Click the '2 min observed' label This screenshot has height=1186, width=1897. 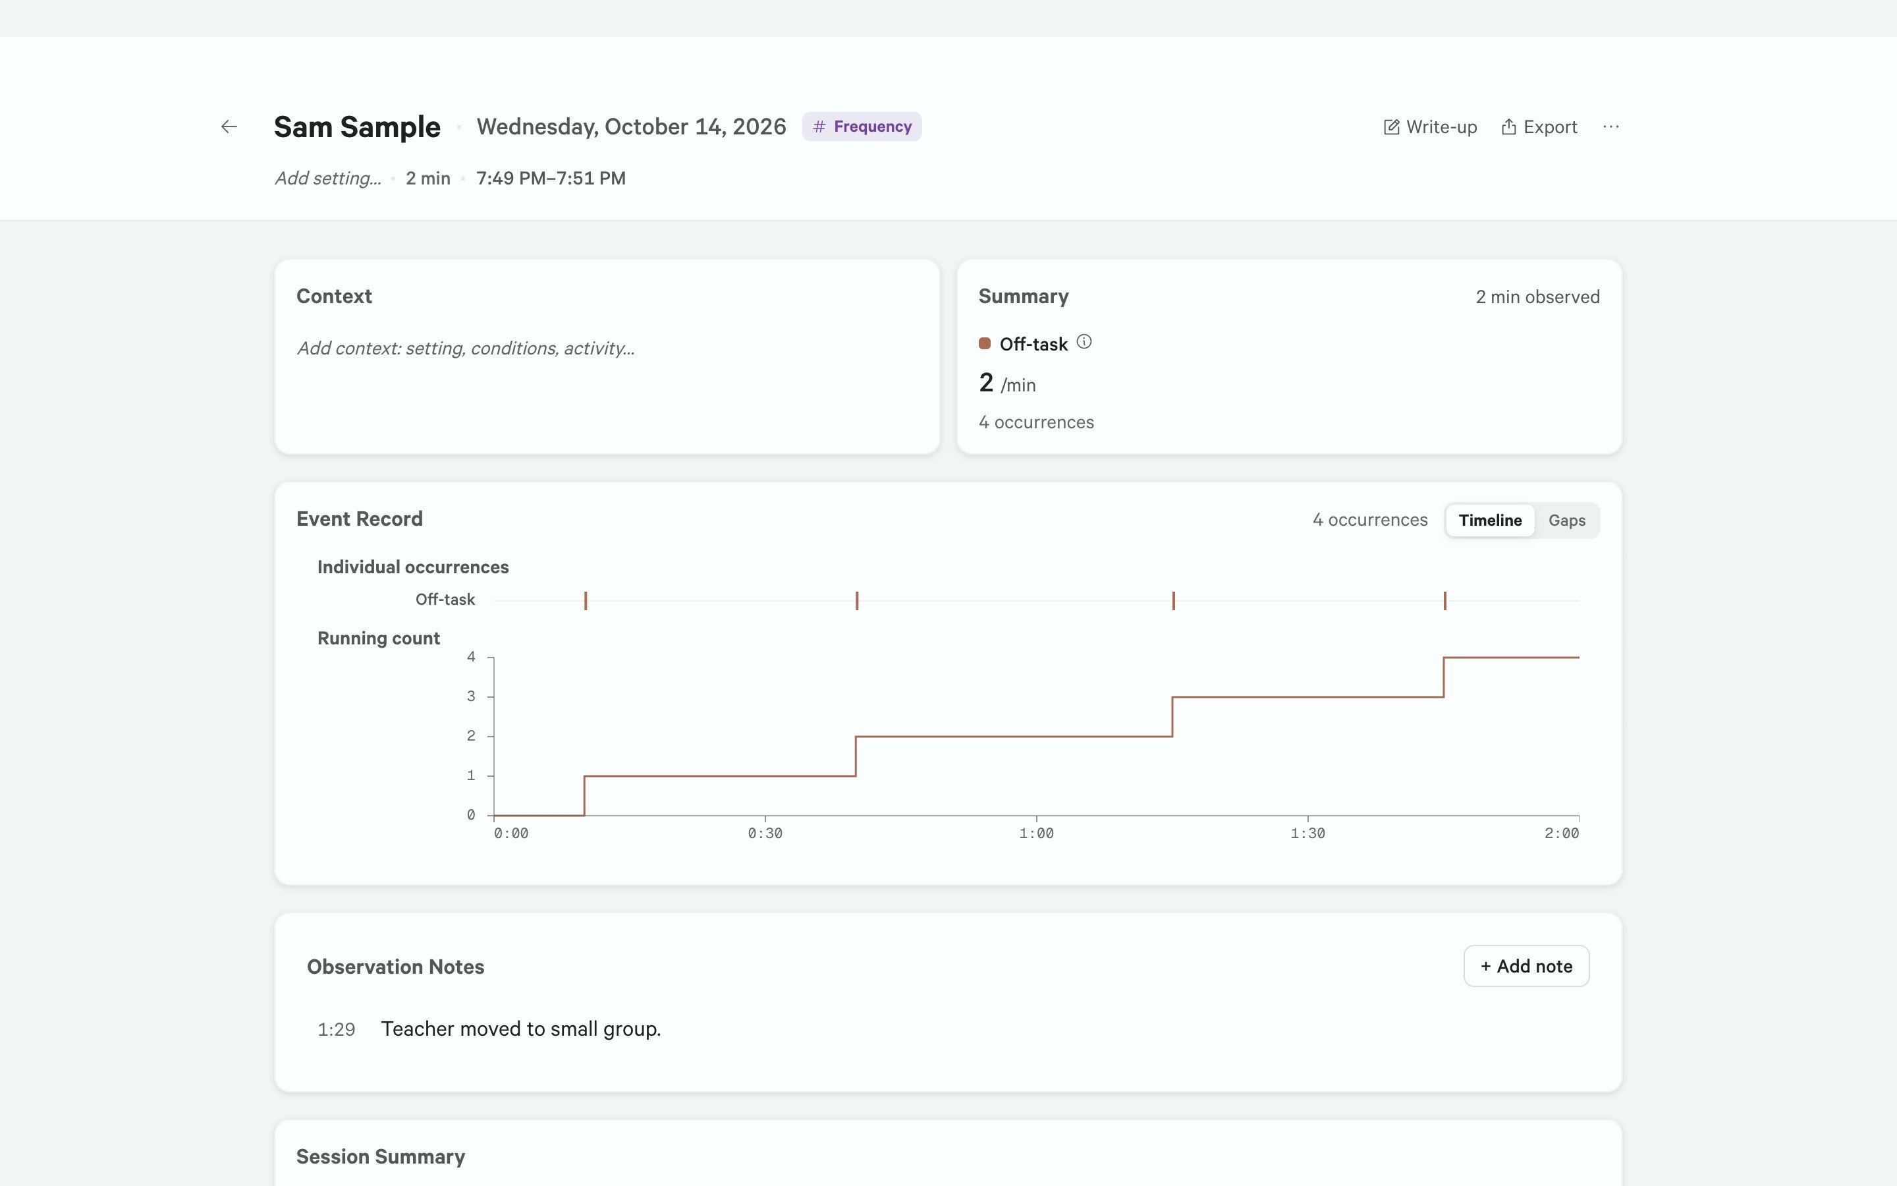[1537, 297]
